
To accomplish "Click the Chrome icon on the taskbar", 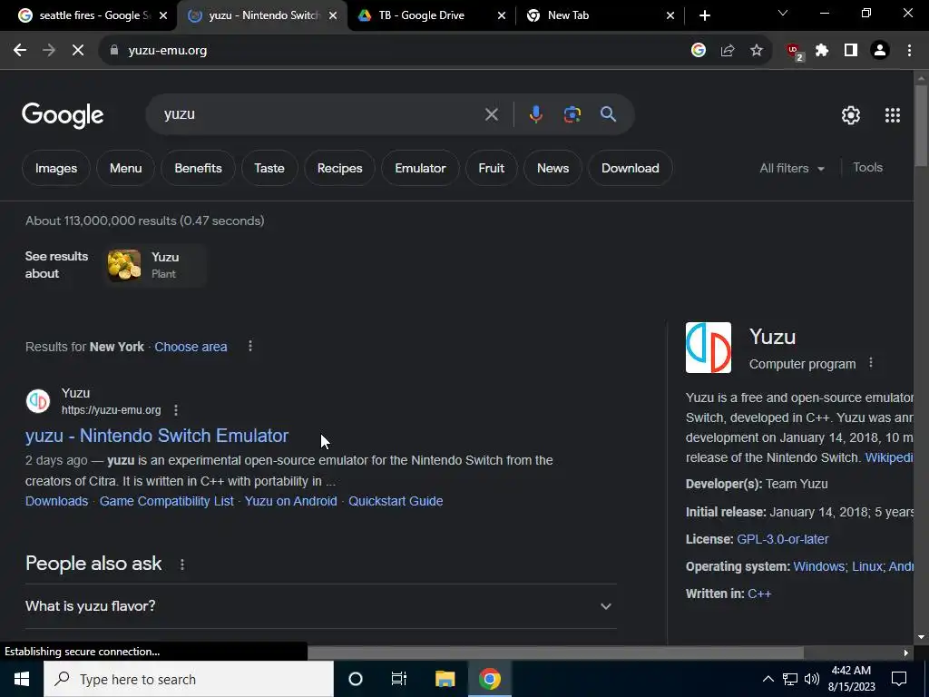I will (x=489, y=679).
